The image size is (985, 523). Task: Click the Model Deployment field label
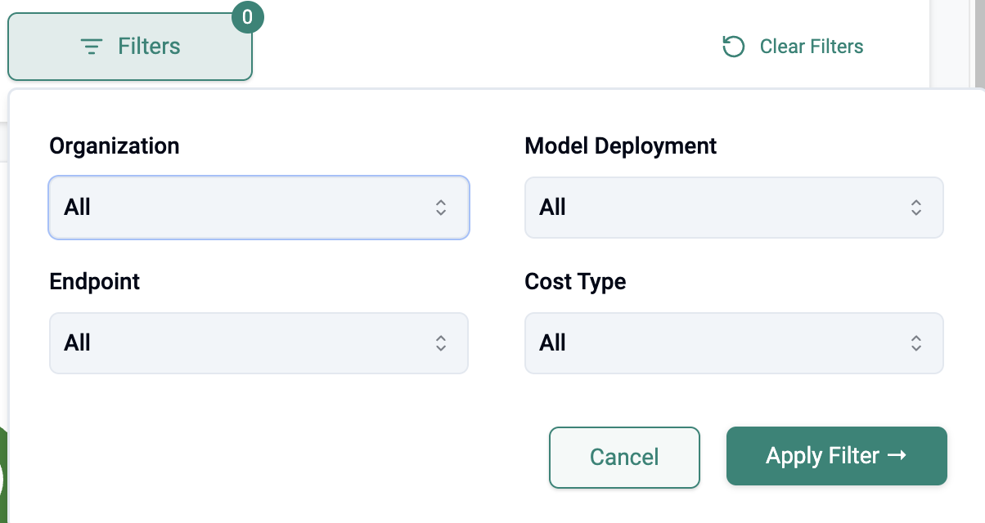[620, 146]
